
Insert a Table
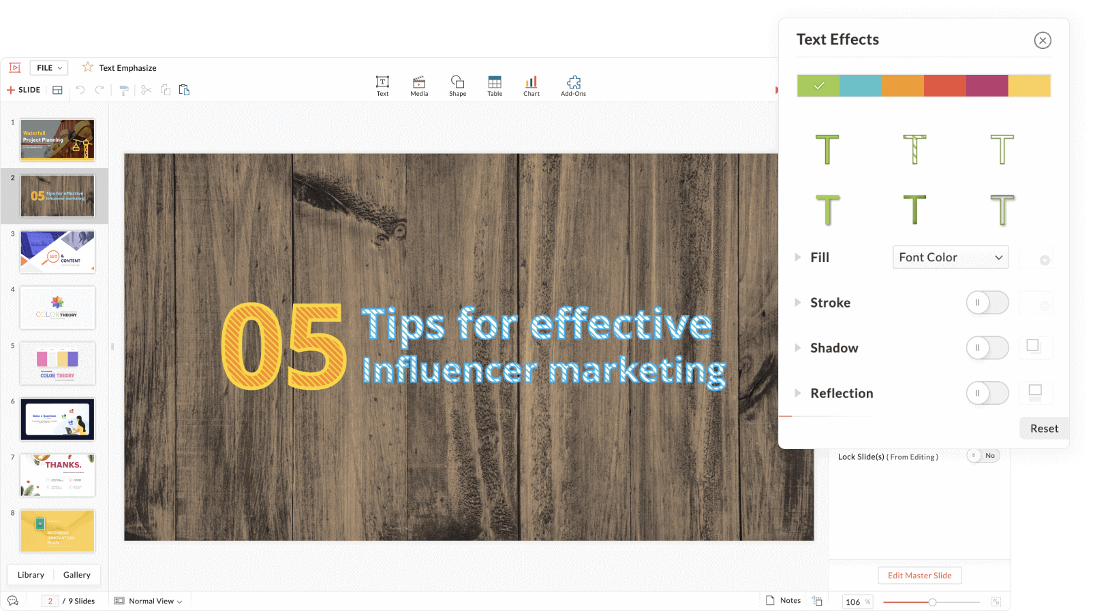point(495,86)
